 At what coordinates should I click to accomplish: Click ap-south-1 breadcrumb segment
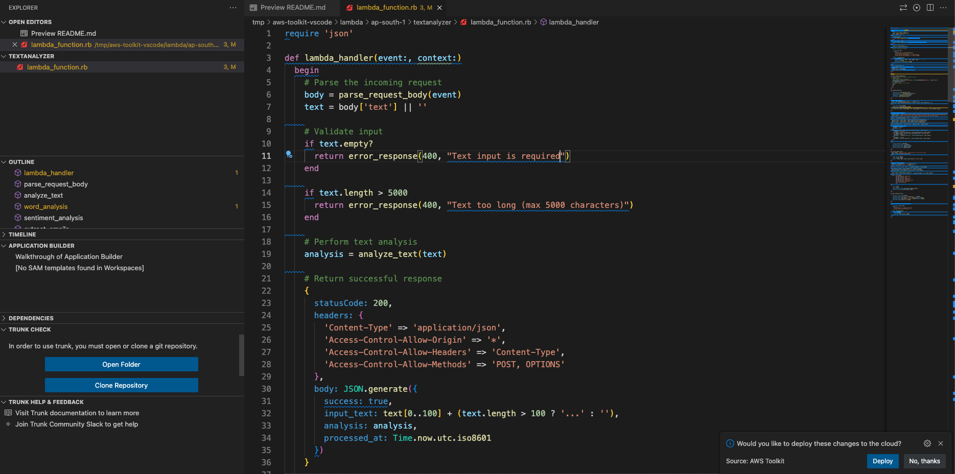pyautogui.click(x=388, y=22)
